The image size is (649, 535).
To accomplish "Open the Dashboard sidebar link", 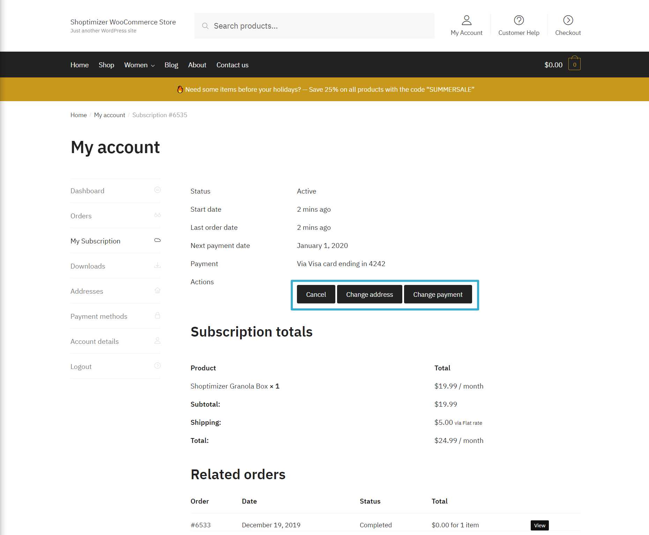I will point(87,191).
